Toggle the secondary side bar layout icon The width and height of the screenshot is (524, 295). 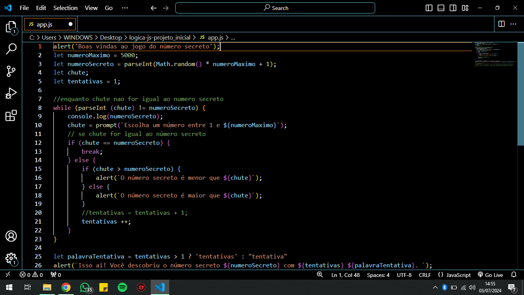click(453, 8)
